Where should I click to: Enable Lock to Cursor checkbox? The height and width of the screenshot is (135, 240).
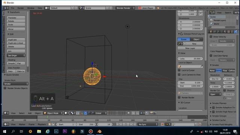coord(179,70)
